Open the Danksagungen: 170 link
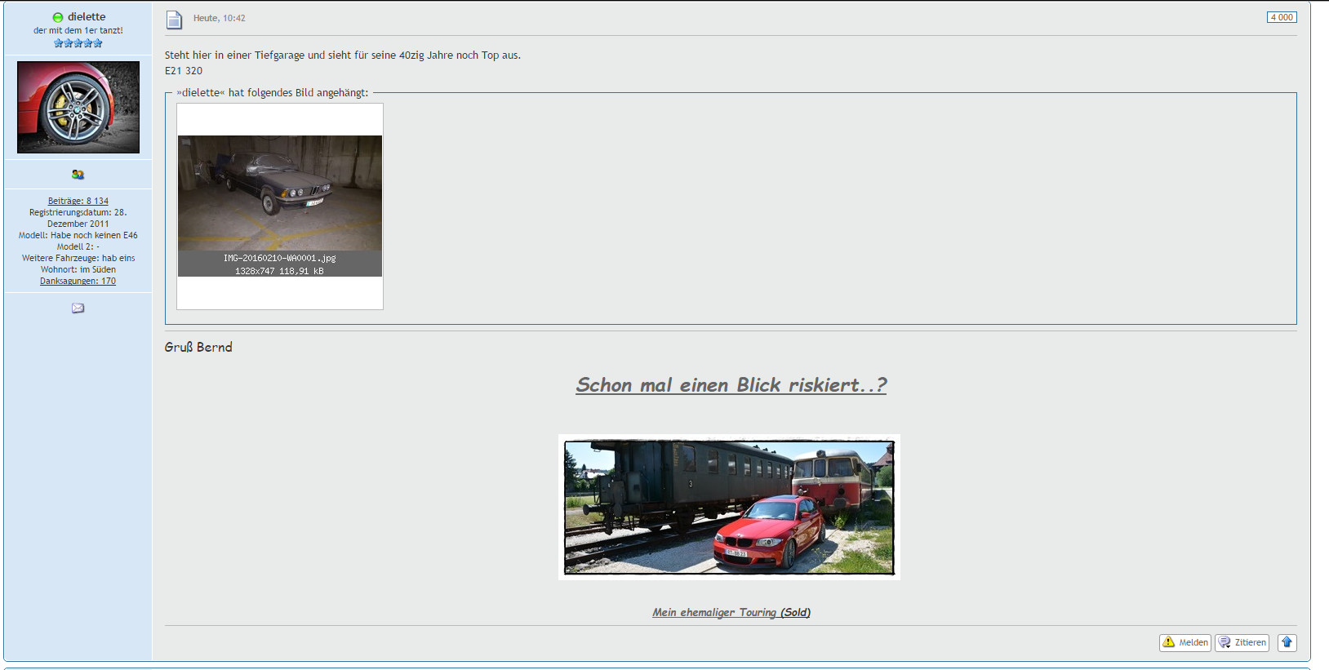Viewport: 1329px width, 670px height. (78, 281)
